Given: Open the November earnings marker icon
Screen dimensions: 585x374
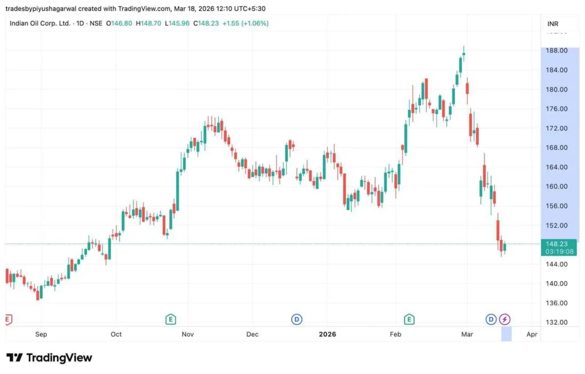Looking at the screenshot, I should coord(170,319).
